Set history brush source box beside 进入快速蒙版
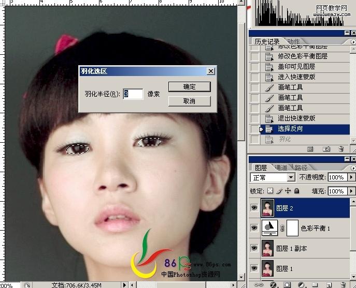The width and height of the screenshot is (356, 288). click(x=254, y=77)
